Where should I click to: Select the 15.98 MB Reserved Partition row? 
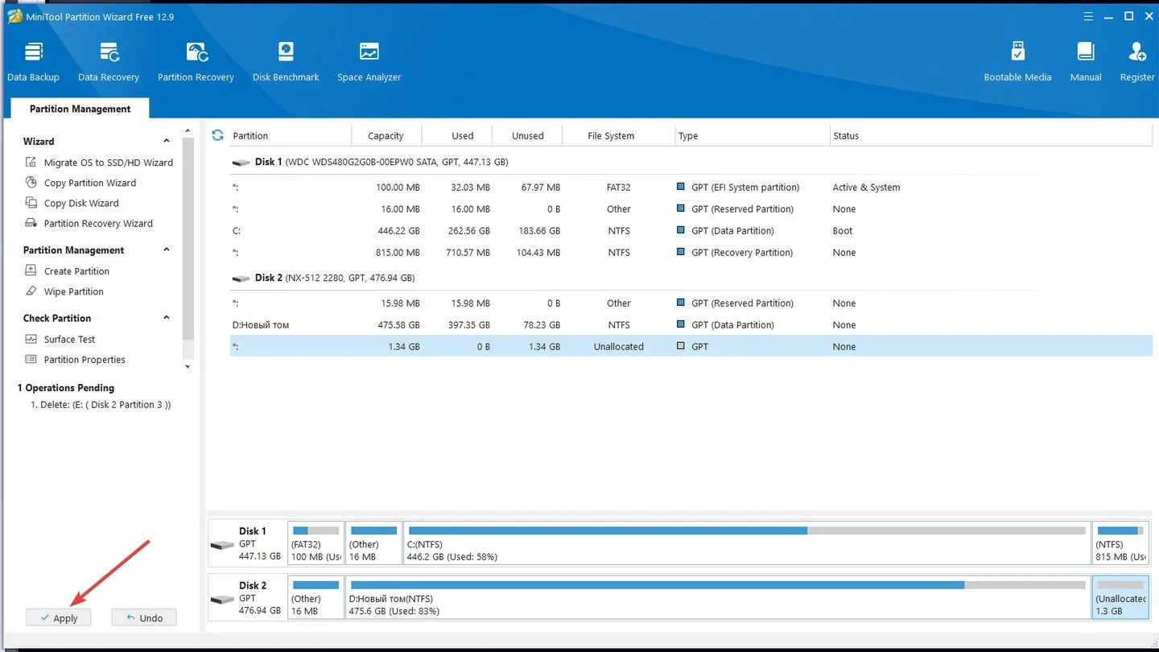[691, 303]
